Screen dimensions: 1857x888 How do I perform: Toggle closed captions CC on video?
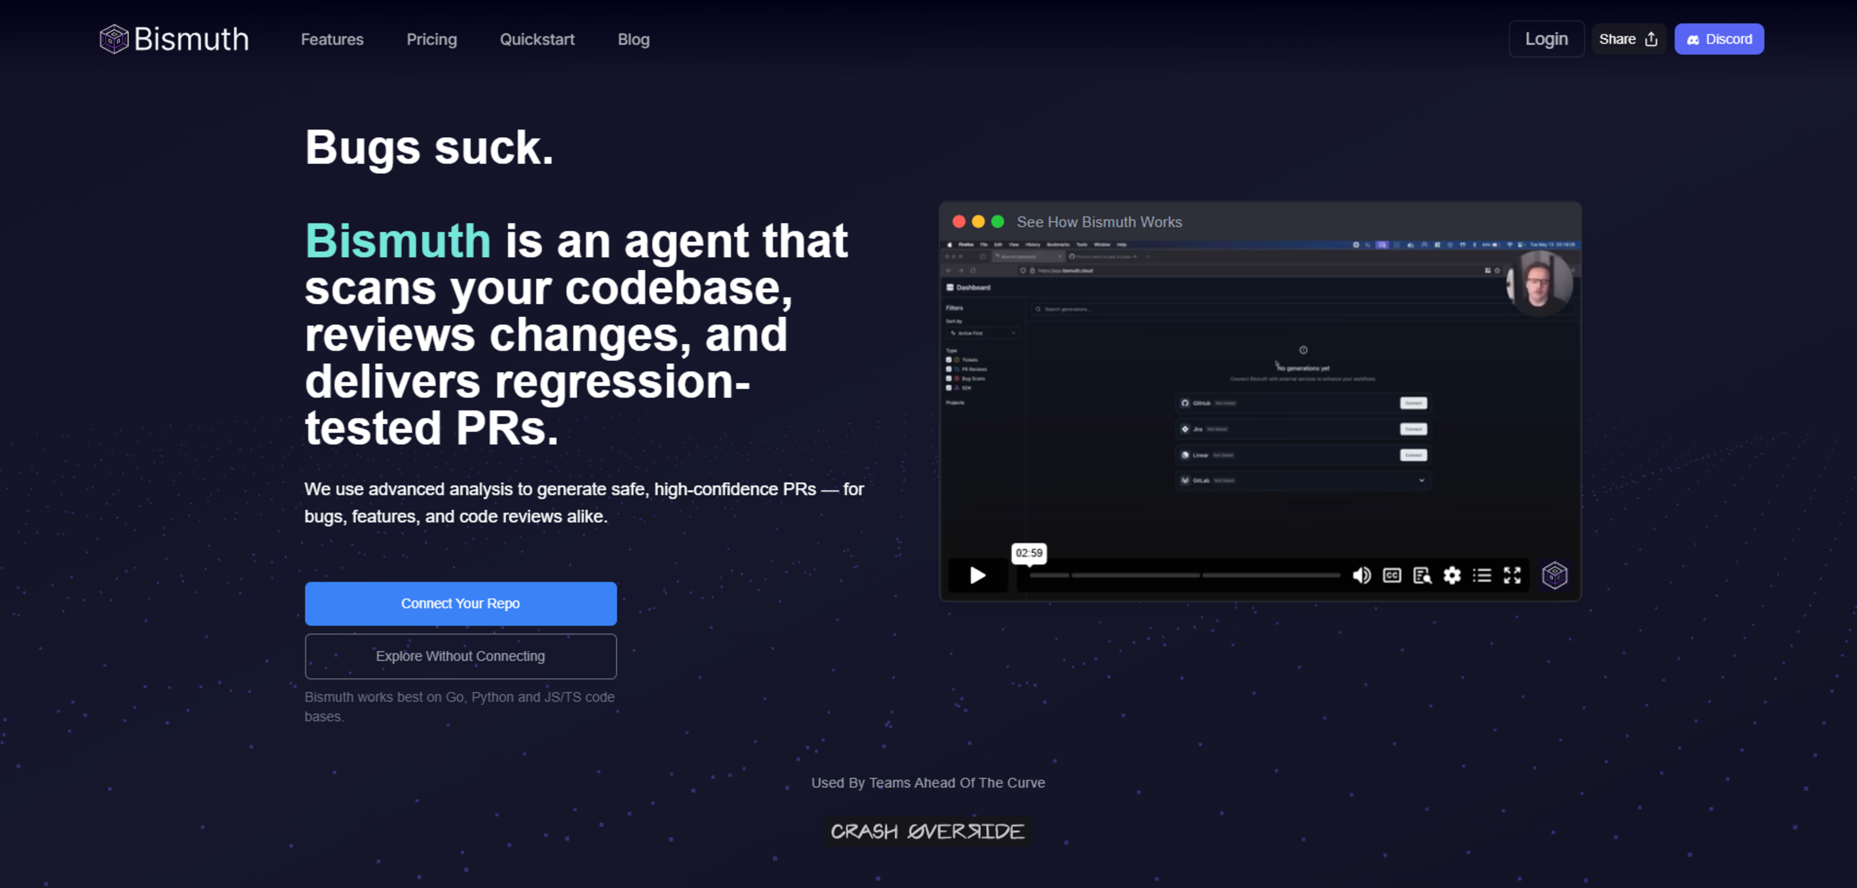(x=1391, y=575)
